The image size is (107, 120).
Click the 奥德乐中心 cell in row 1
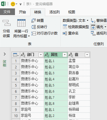coord(32,61)
